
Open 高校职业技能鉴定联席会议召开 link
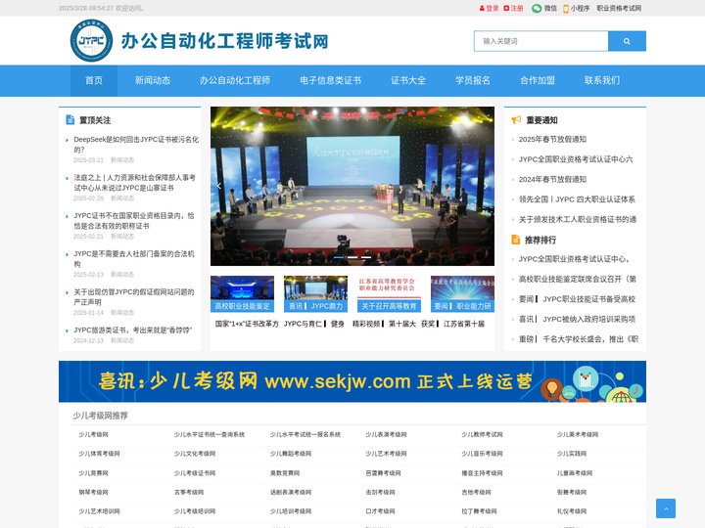tap(578, 280)
